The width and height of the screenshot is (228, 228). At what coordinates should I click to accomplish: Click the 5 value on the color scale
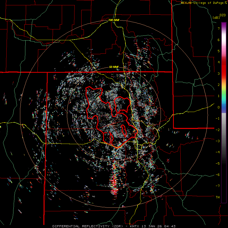coord(219,51)
